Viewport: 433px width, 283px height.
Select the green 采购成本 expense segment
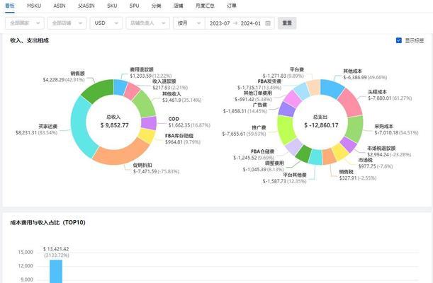pyautogui.click(x=354, y=129)
